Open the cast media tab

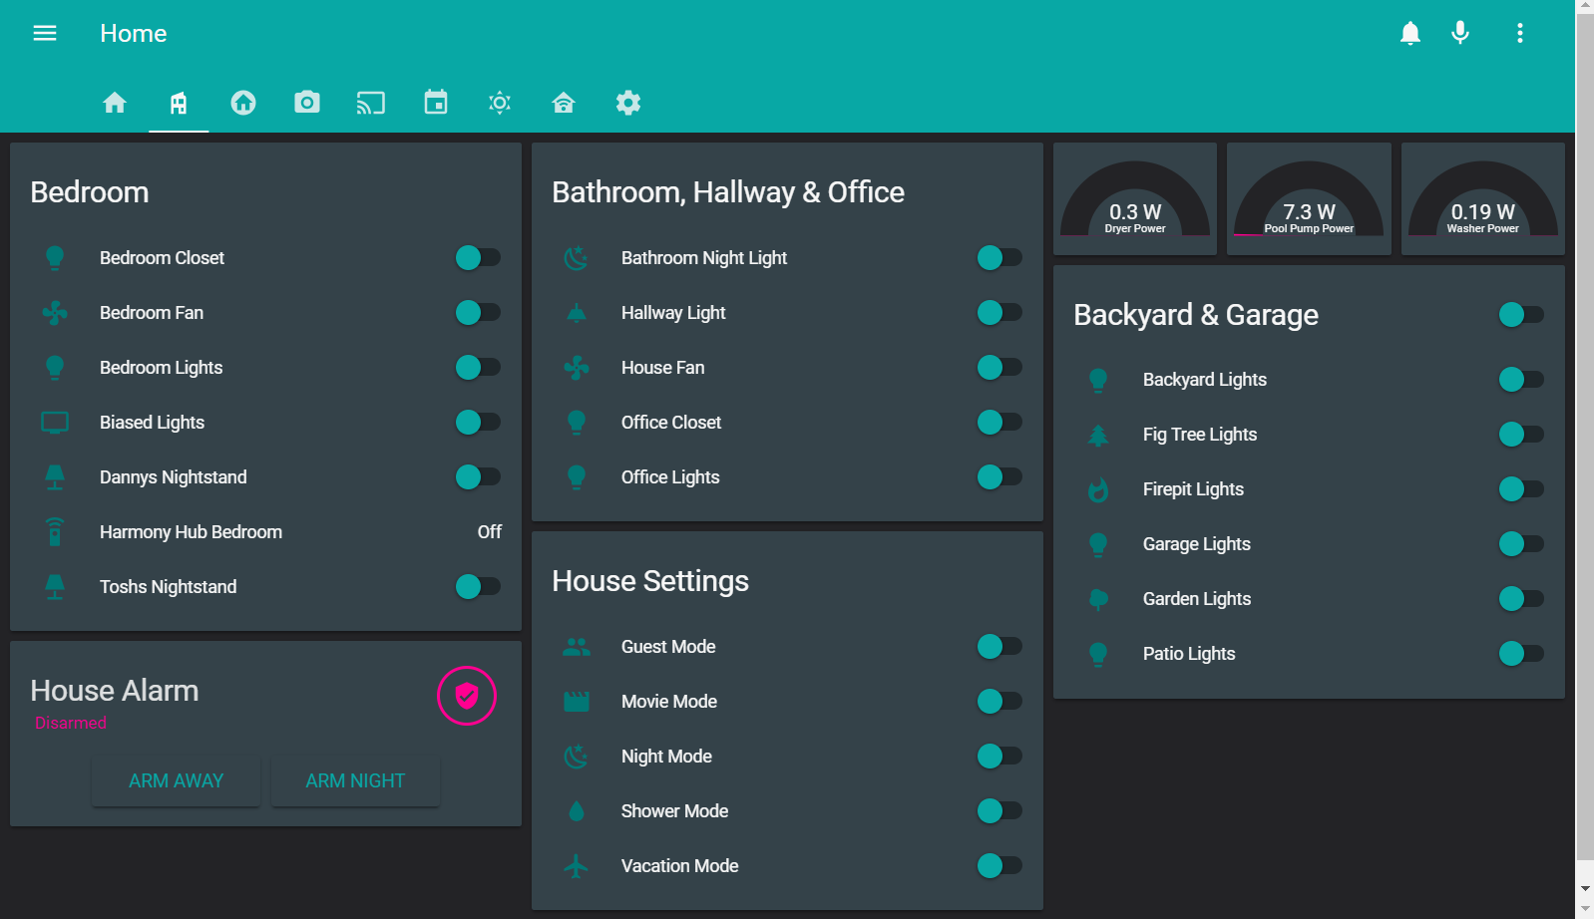click(371, 103)
